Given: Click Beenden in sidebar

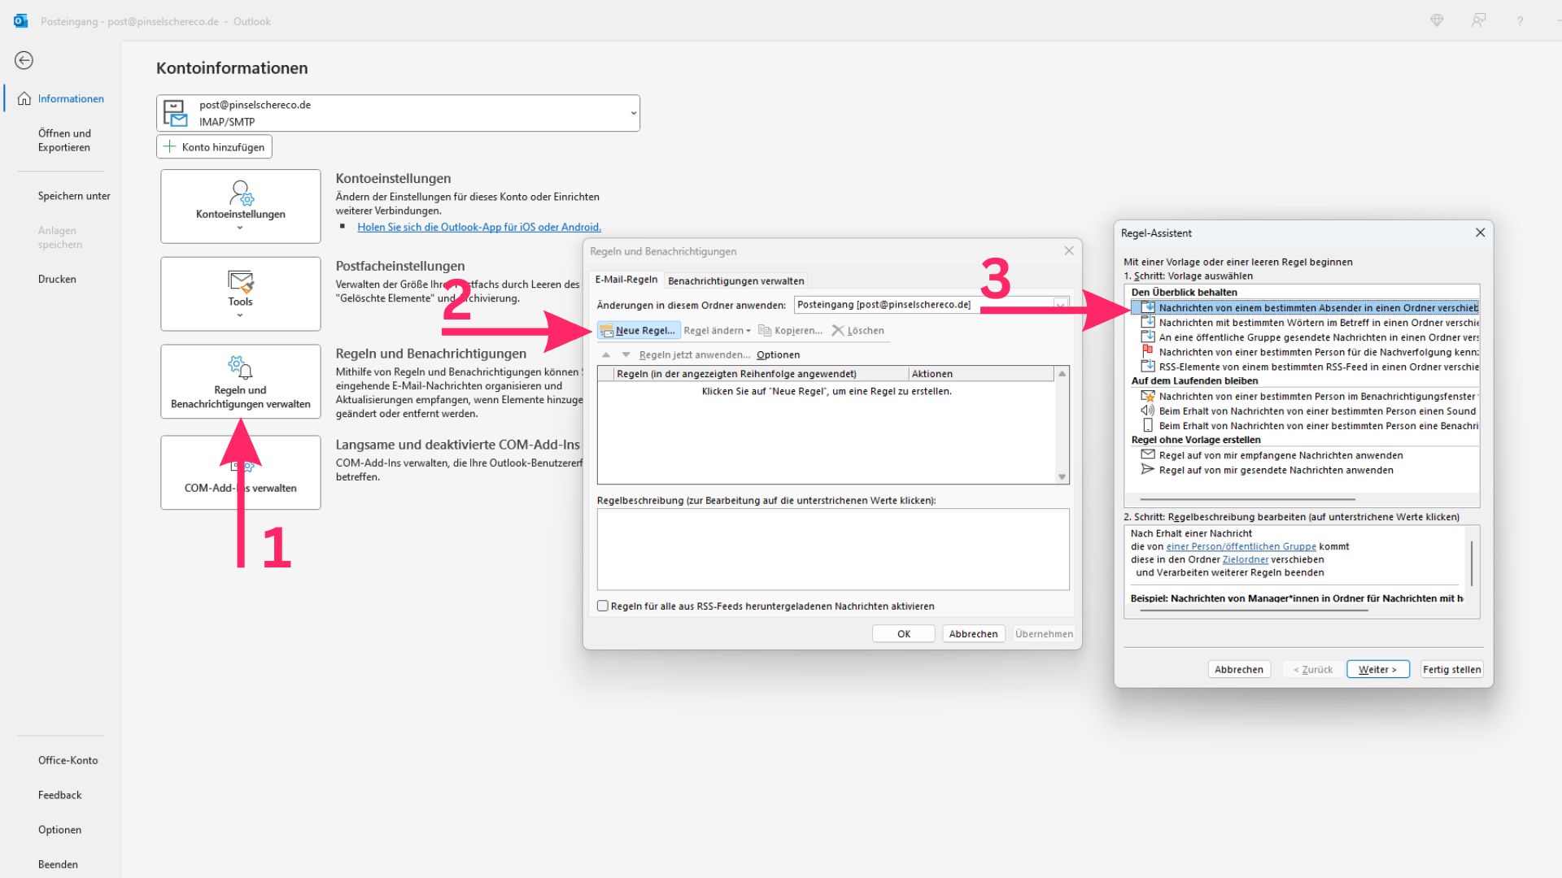Looking at the screenshot, I should [59, 864].
